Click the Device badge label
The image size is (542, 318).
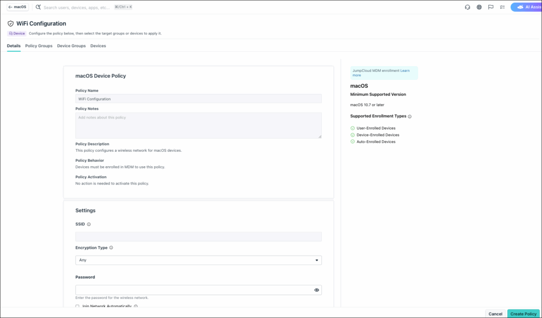point(17,33)
